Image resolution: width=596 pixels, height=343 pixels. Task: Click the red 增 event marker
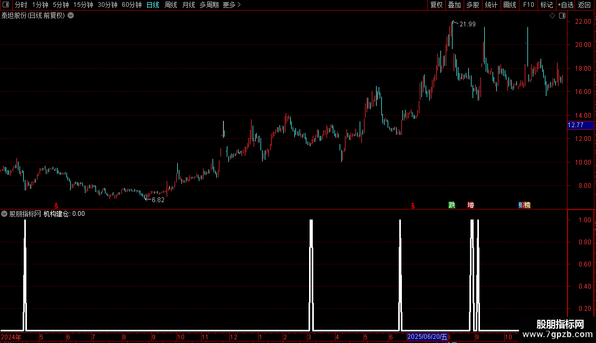click(x=470, y=205)
